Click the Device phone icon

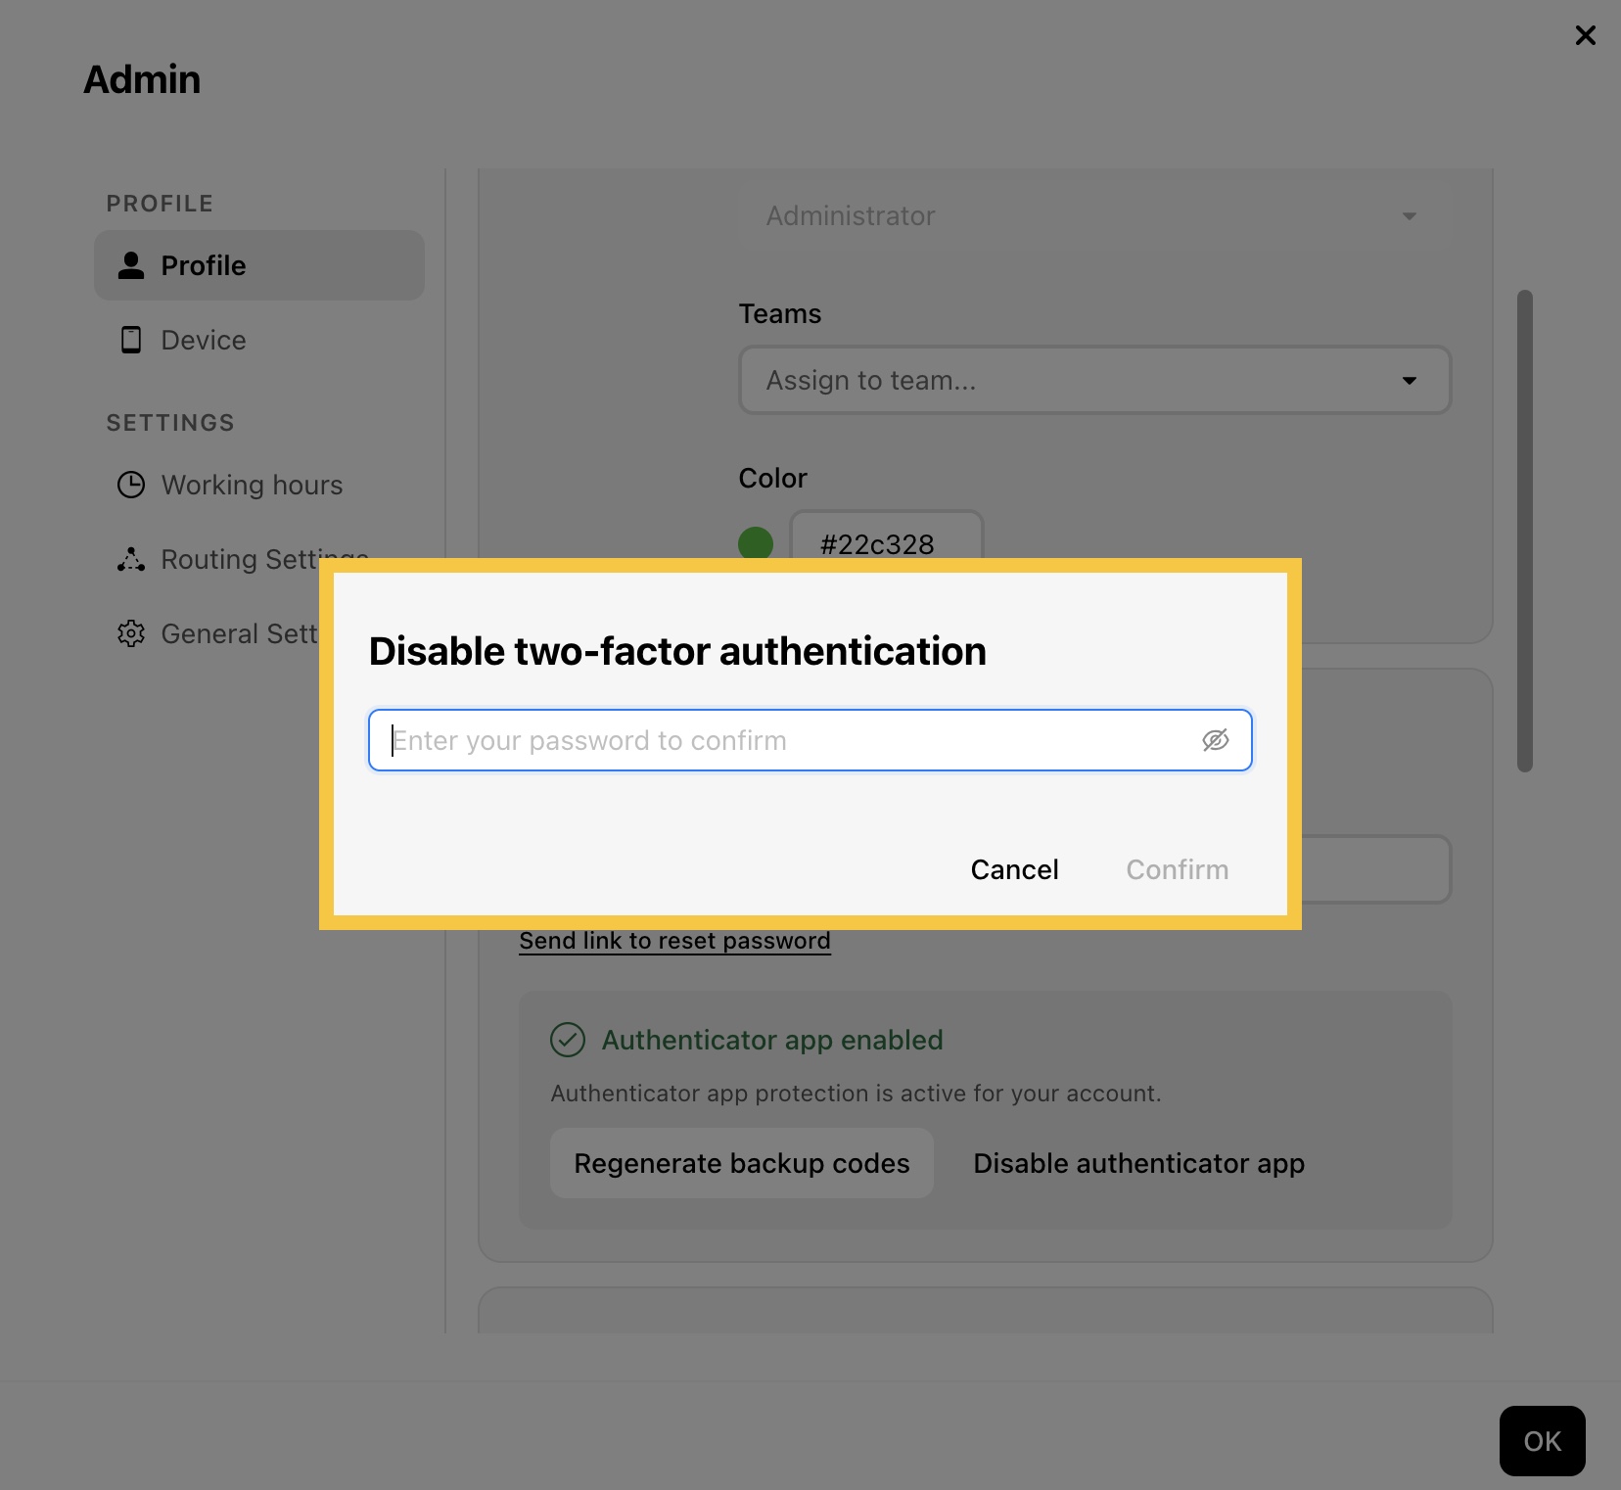click(131, 340)
